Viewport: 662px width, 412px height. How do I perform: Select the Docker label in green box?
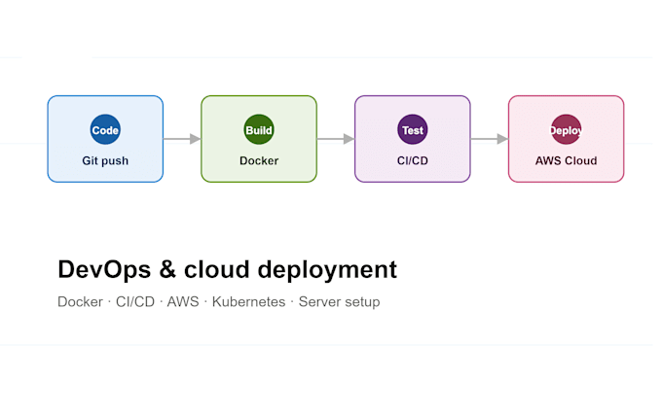coord(259,161)
